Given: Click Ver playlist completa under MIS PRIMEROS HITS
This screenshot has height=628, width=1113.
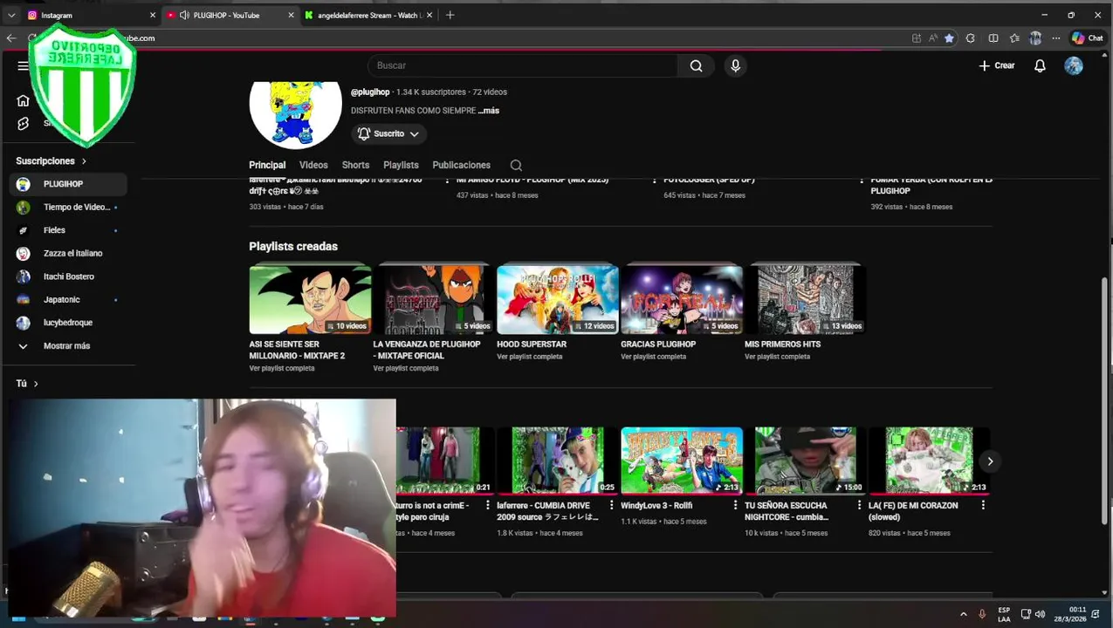Looking at the screenshot, I should click(777, 357).
